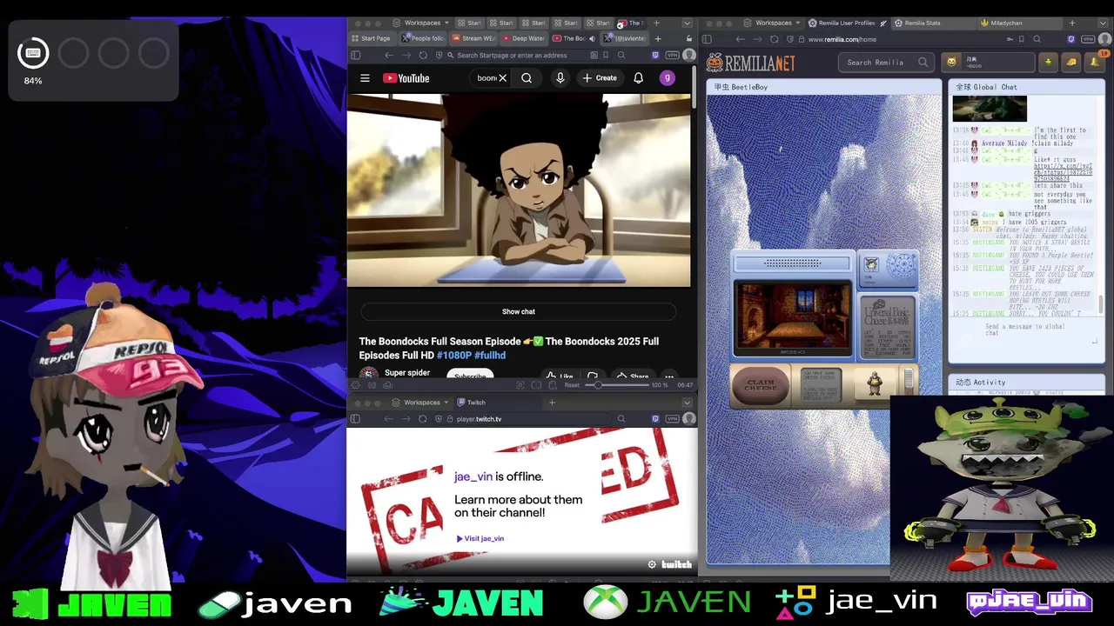Open the YouTube hamburger guide menu
1114x626 pixels.
(365, 78)
